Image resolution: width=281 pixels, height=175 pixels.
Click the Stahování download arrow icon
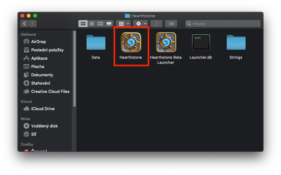point(26,83)
